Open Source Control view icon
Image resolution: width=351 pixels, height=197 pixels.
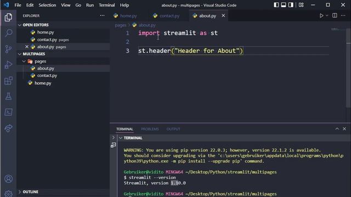pos(8,49)
